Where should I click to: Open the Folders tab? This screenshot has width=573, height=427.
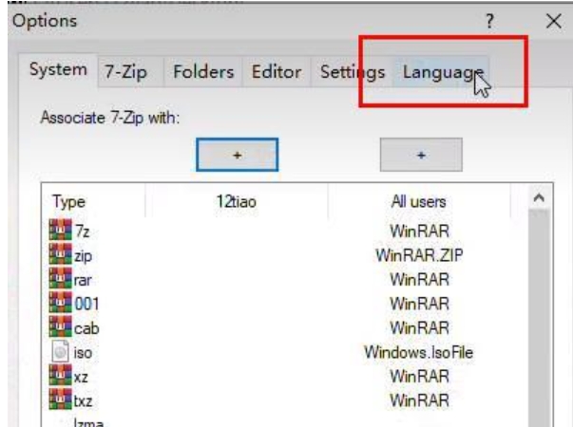(x=201, y=72)
